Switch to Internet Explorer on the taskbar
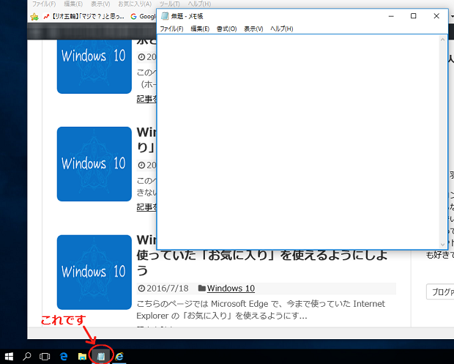Viewport: 454px width, 364px height. pyautogui.click(x=119, y=357)
